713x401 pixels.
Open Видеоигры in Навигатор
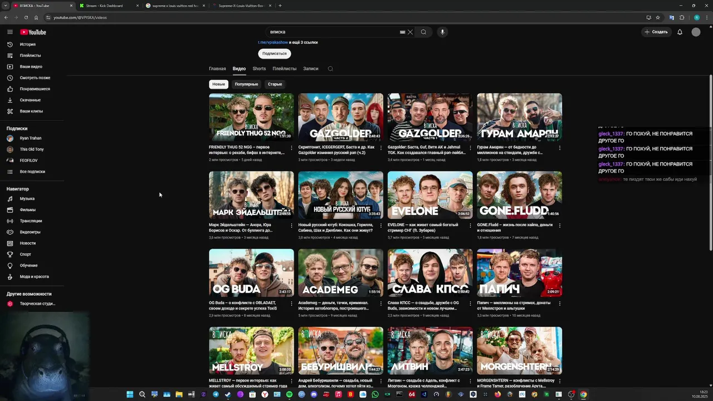coord(32,232)
